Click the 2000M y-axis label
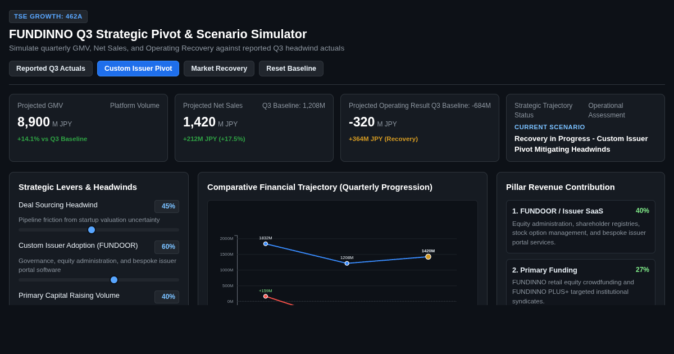The height and width of the screenshot is (354, 674). click(x=226, y=239)
